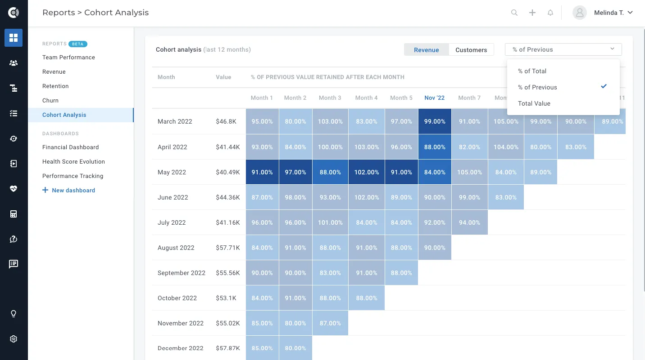Open Health Score Evolution dashboard
This screenshot has width=645, height=360.
point(73,162)
